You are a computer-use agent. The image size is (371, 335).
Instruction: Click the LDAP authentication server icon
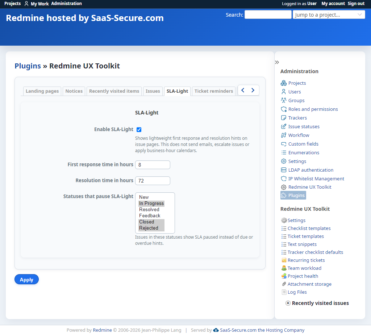click(283, 170)
